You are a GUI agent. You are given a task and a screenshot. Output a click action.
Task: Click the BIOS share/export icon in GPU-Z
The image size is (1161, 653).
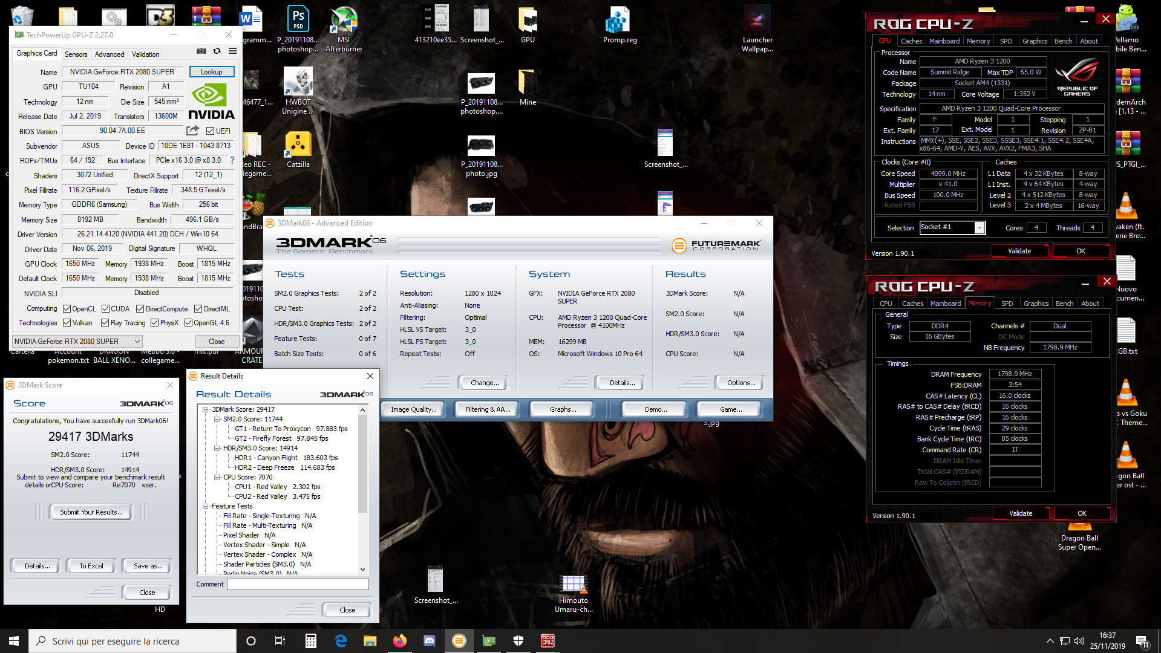[x=192, y=131]
